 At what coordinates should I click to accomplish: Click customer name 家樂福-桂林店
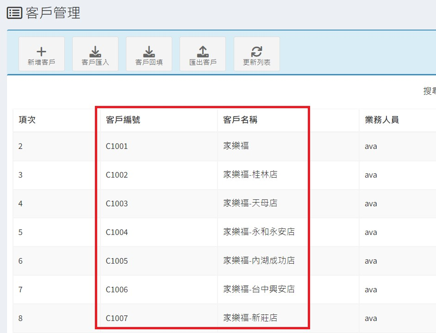pos(250,175)
